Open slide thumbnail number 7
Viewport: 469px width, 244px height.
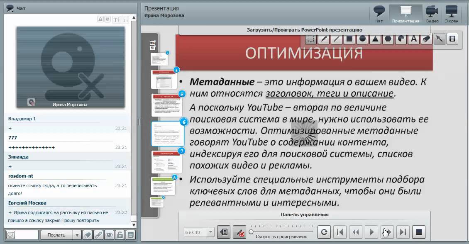[x=167, y=162]
